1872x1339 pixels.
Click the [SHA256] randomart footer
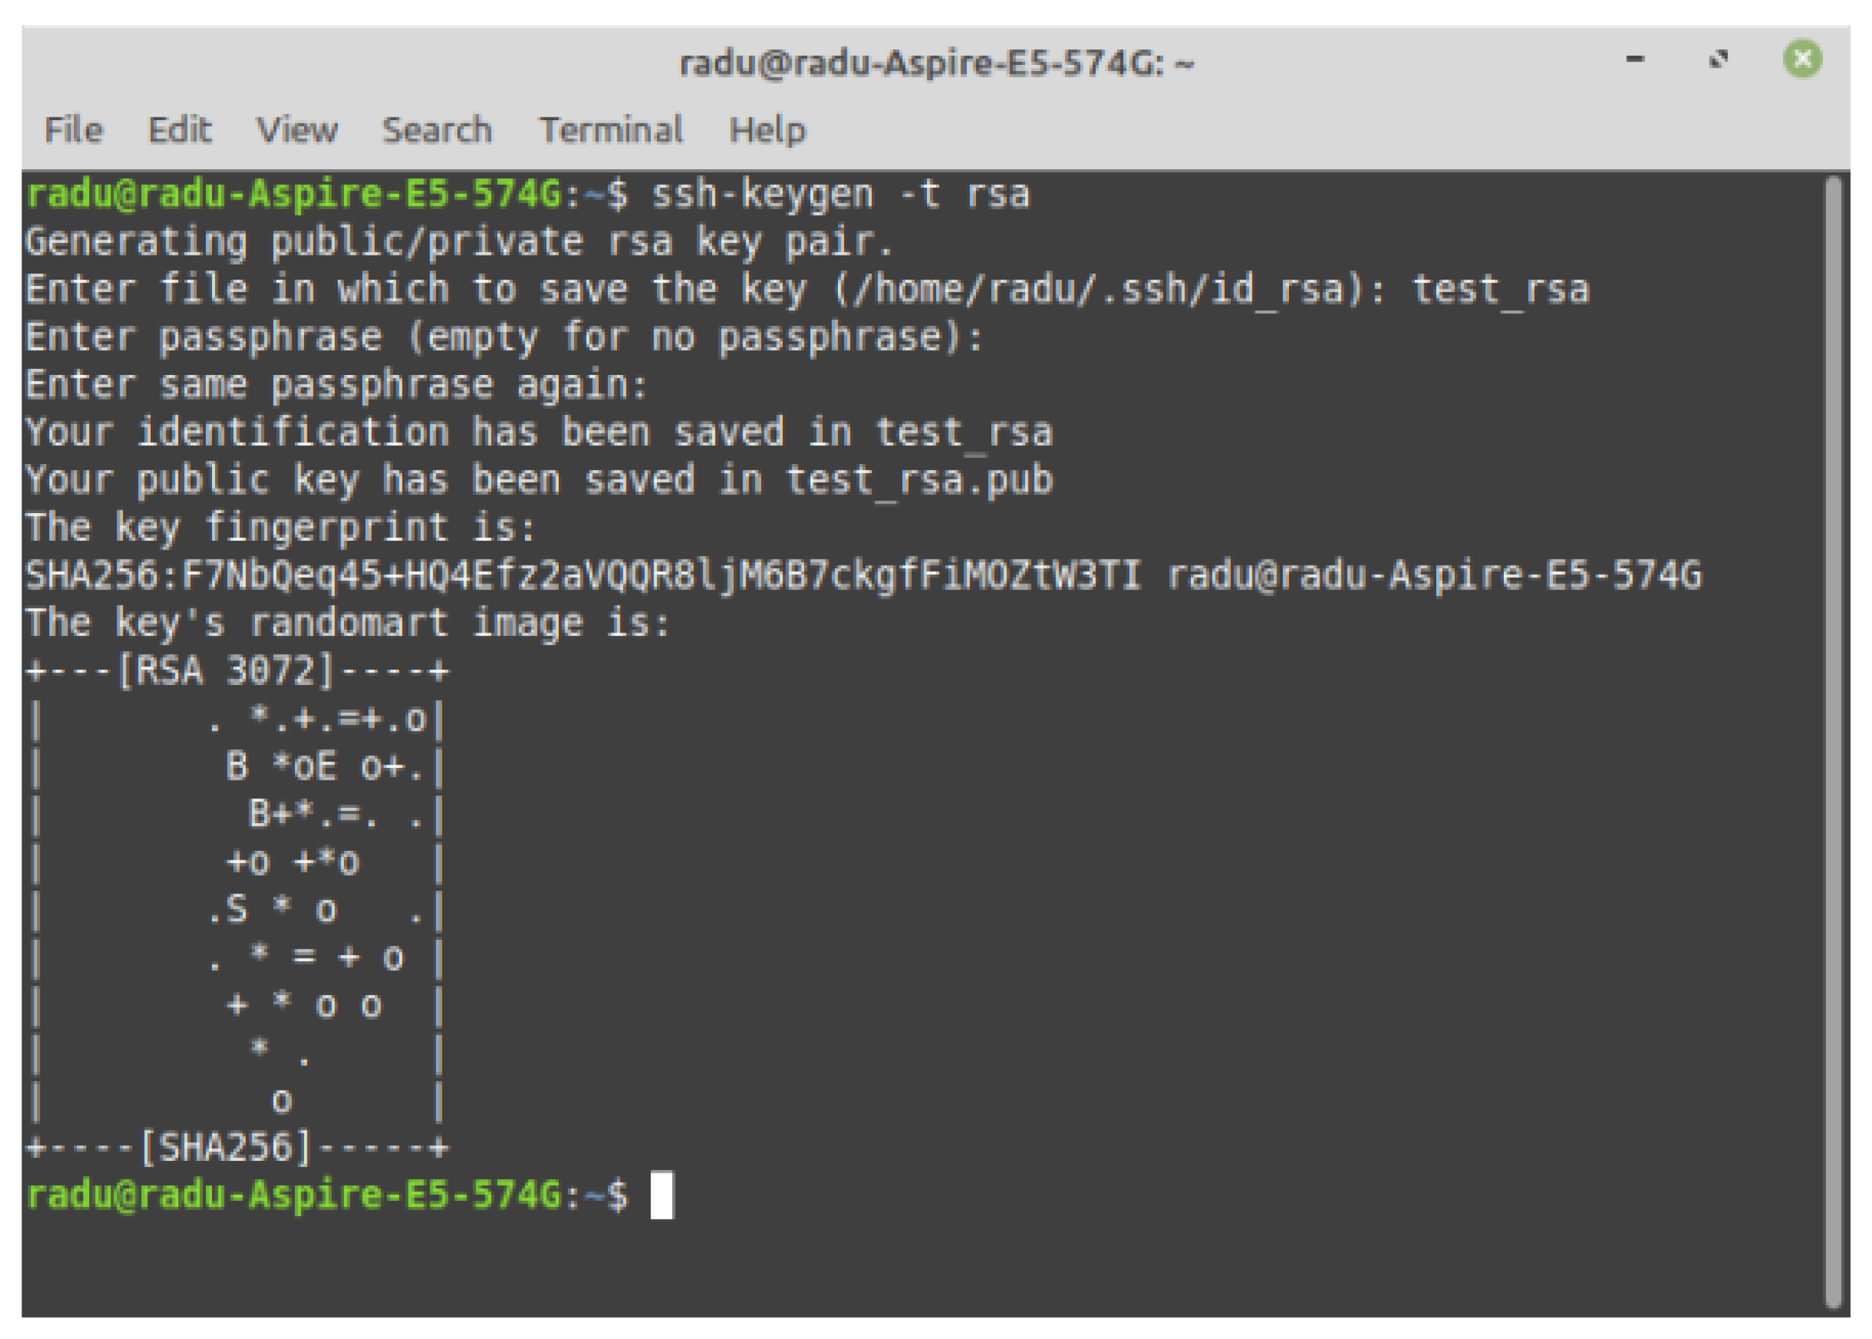coord(226,1147)
